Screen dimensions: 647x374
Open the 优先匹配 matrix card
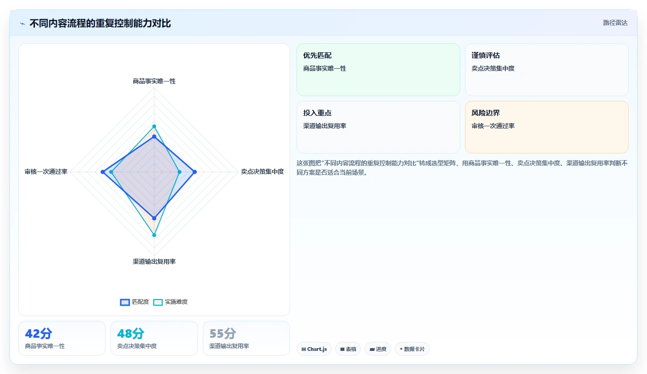(x=378, y=70)
